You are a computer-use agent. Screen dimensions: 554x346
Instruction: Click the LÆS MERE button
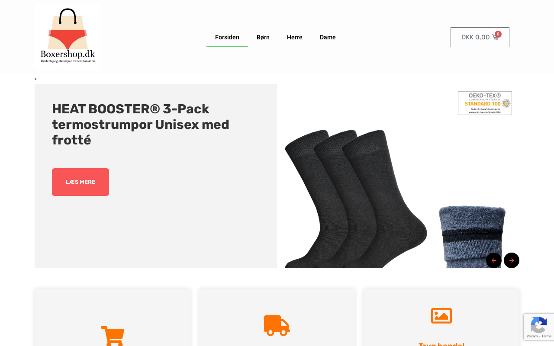(81, 182)
